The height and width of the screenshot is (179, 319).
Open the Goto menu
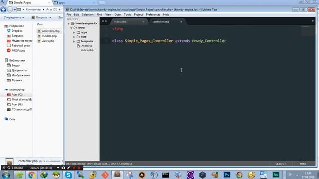click(x=118, y=15)
